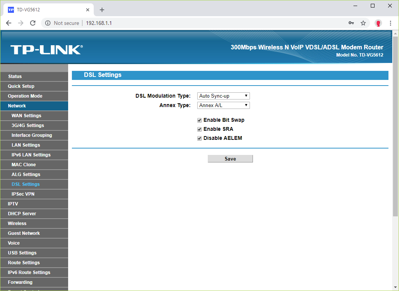Click the TP favicon on the tab
The height and width of the screenshot is (291, 399).
click(x=11, y=10)
